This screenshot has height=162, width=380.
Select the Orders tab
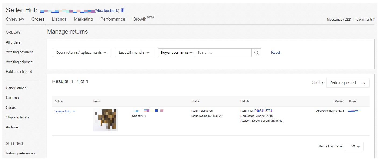point(38,19)
